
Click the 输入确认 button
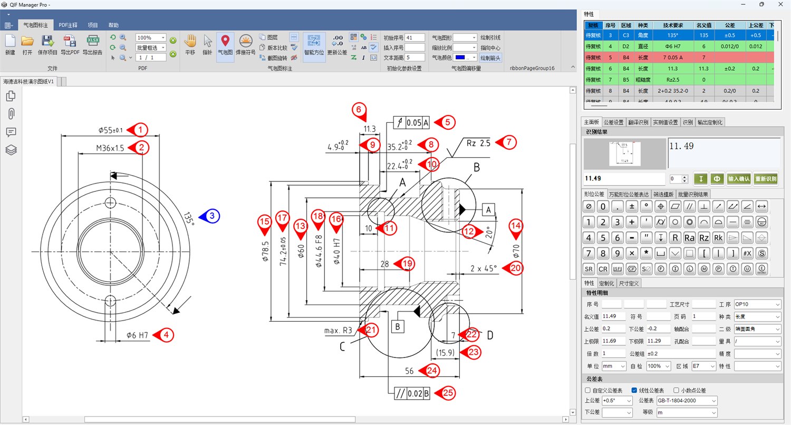[x=738, y=179]
